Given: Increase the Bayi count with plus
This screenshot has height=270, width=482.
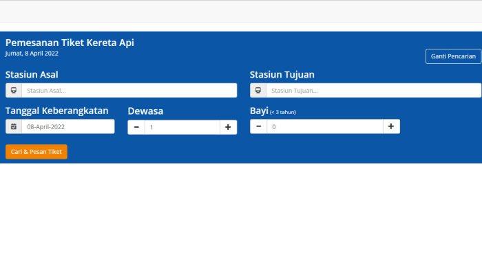Looking at the screenshot, I should (391, 126).
